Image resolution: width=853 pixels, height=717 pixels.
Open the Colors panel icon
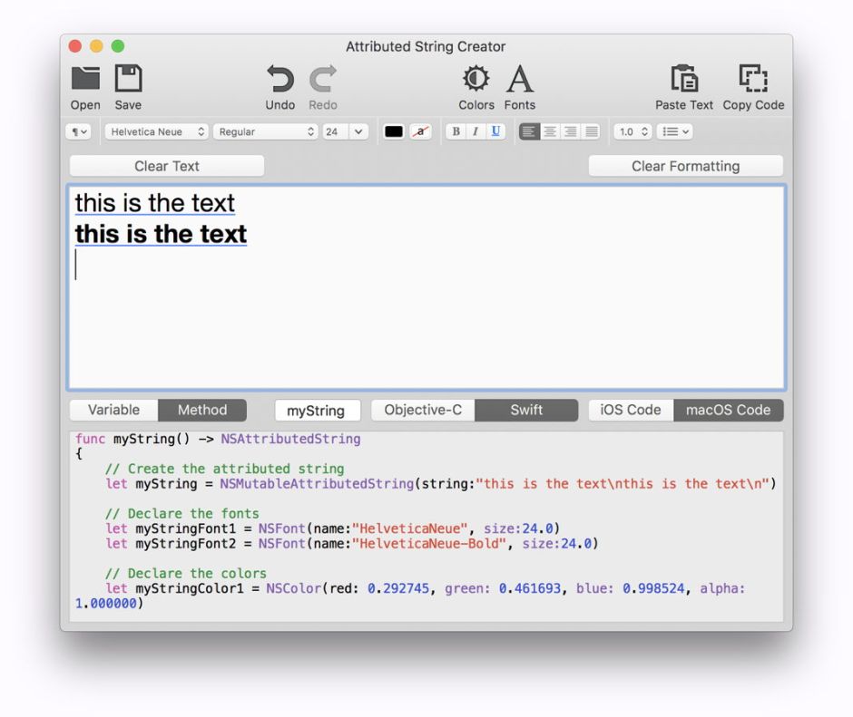point(476,80)
